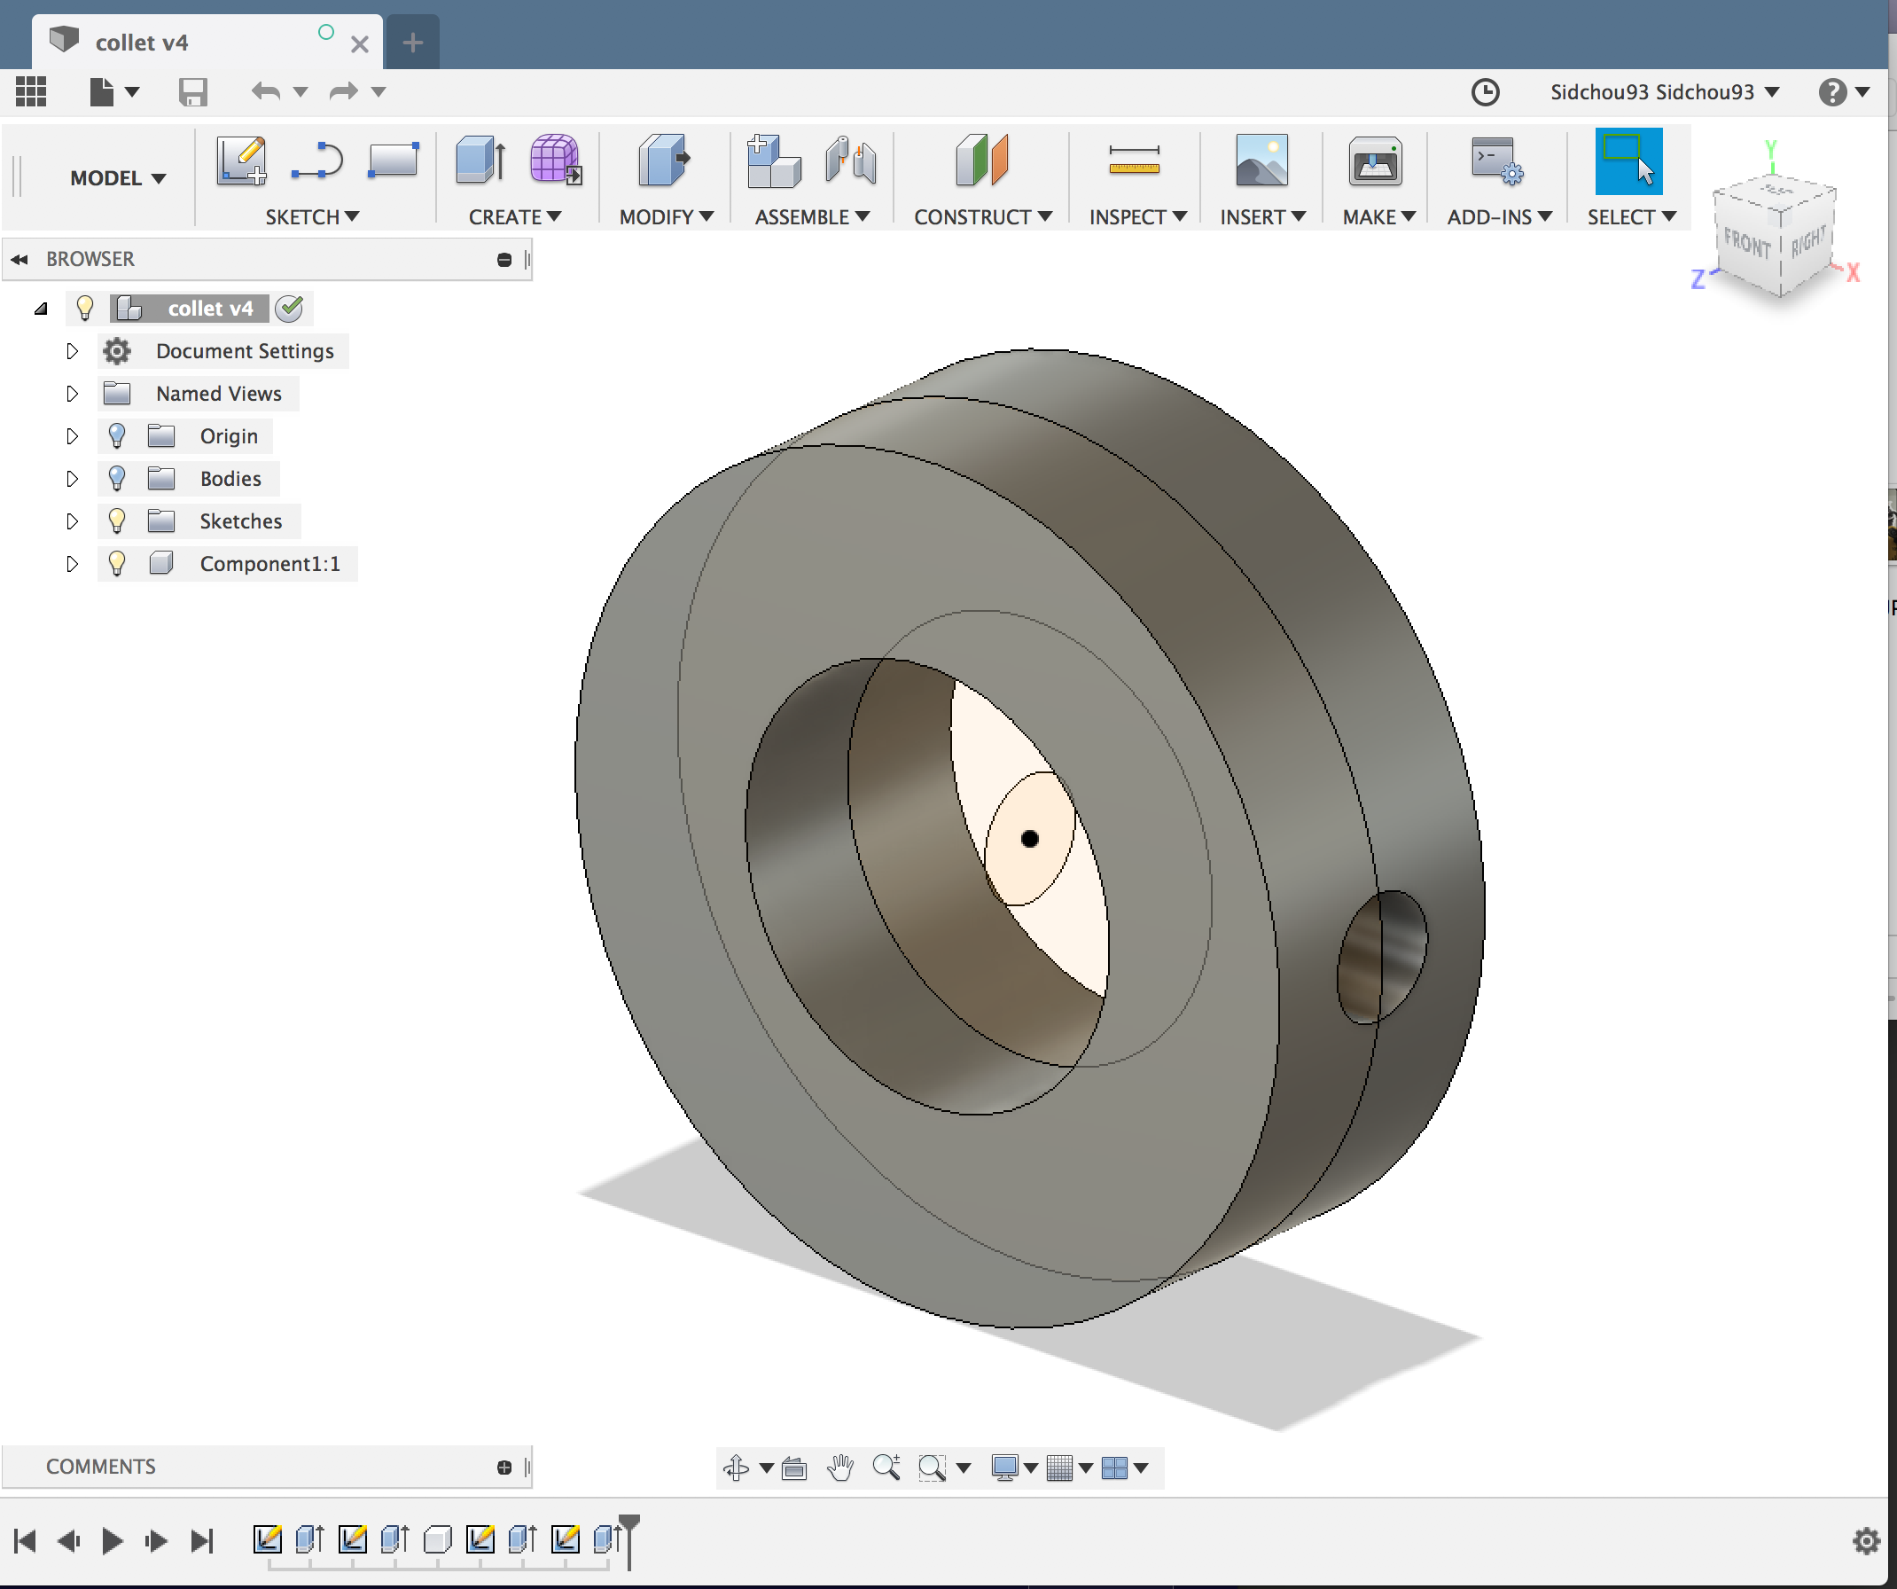Open the MODEL workspace dropdown
Image resolution: width=1897 pixels, height=1589 pixels.
[118, 178]
